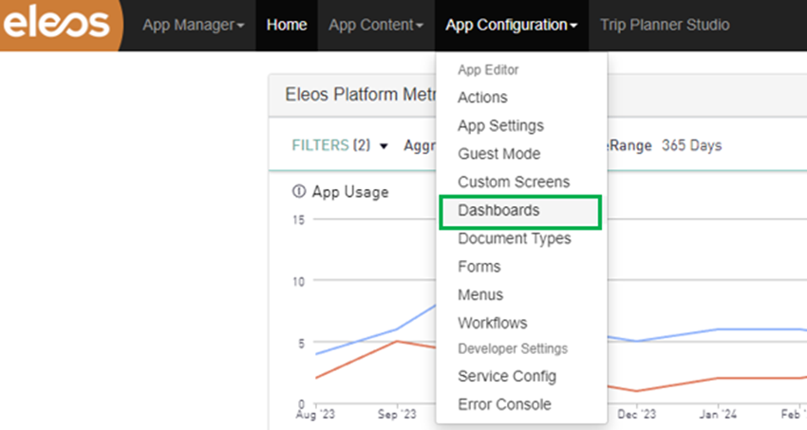Open Document Types entry
The height and width of the screenshot is (430, 807).
tap(515, 238)
